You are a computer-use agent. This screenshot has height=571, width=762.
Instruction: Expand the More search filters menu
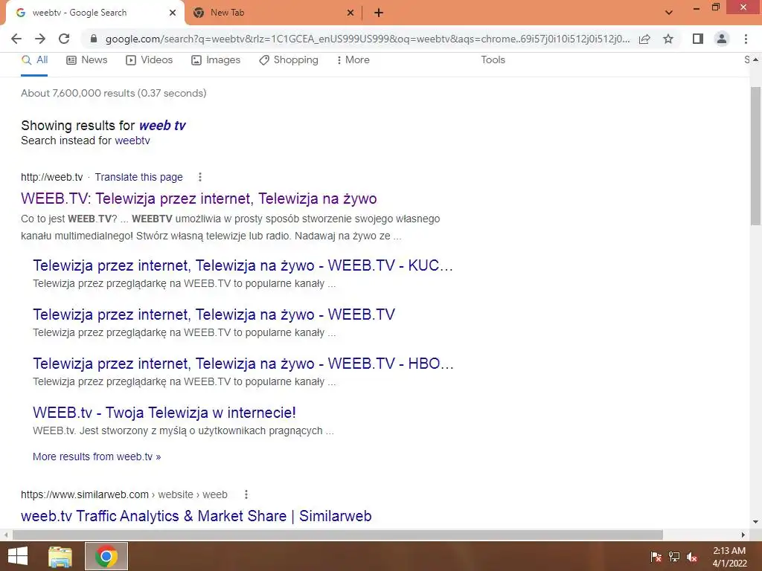click(x=353, y=59)
